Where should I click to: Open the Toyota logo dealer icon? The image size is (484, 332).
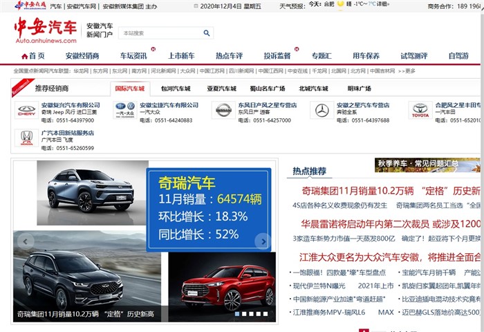pos(420,110)
